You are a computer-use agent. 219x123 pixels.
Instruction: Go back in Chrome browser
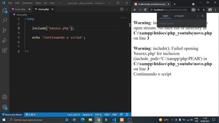[135, 10]
